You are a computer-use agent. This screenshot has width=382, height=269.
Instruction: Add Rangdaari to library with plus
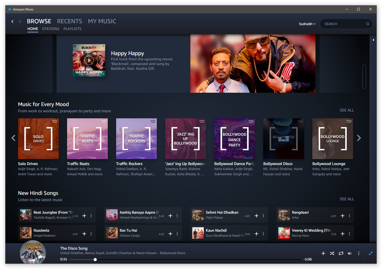[343, 216]
